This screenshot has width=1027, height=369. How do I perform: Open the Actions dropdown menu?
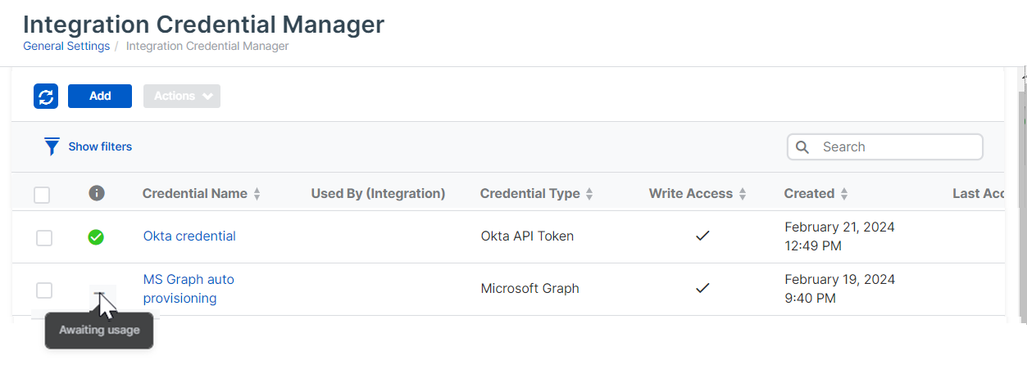coord(182,96)
